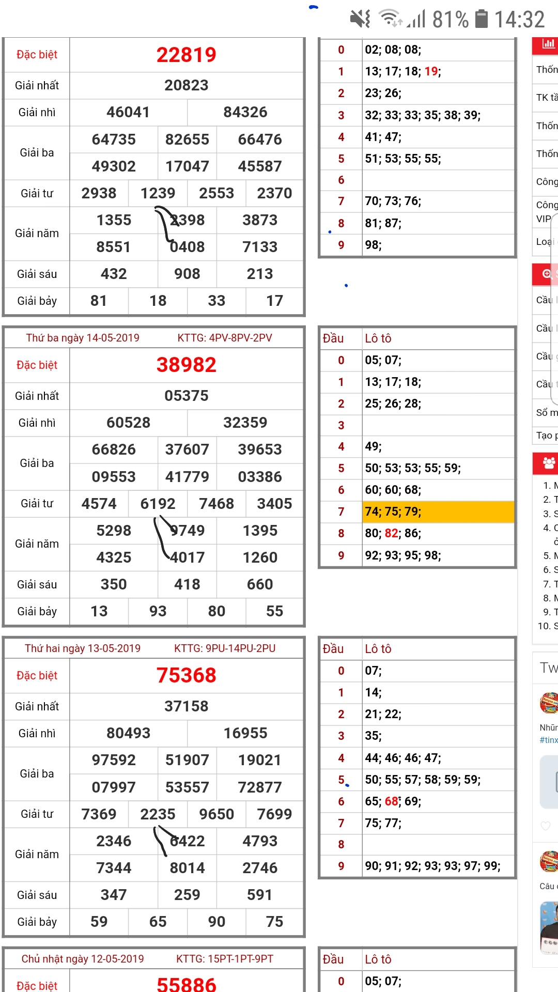Open sidebar link 'Tạo p'
The height and width of the screenshot is (992, 558).
point(547,435)
